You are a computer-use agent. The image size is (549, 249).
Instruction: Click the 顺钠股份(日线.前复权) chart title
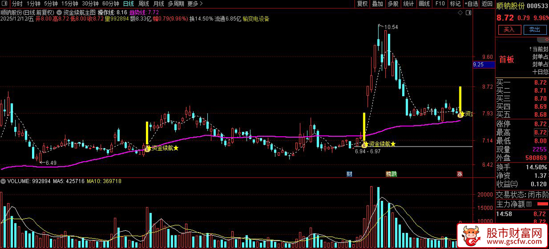coord(28,12)
